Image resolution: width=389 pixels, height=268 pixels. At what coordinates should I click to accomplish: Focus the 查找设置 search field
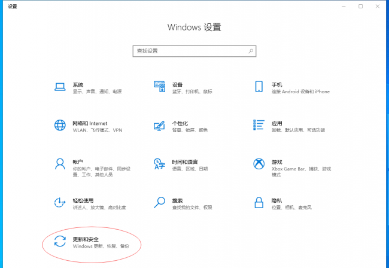coord(194,51)
